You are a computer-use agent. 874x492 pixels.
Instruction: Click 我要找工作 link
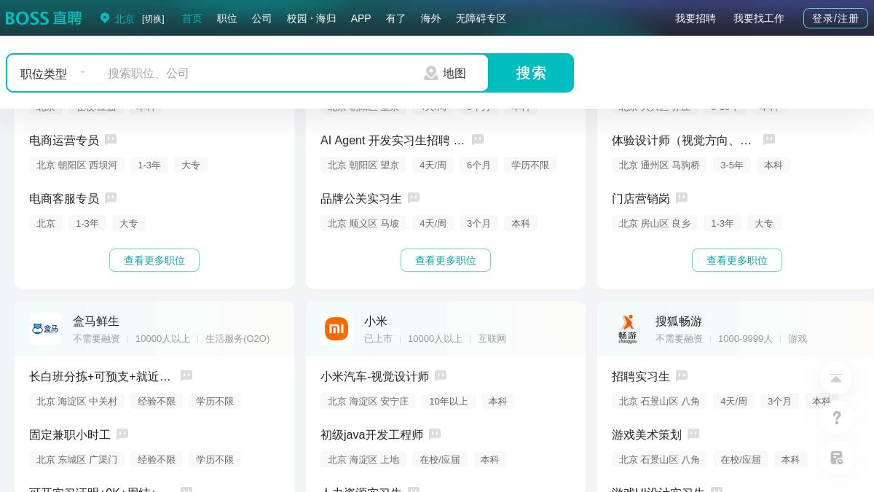coord(759,18)
